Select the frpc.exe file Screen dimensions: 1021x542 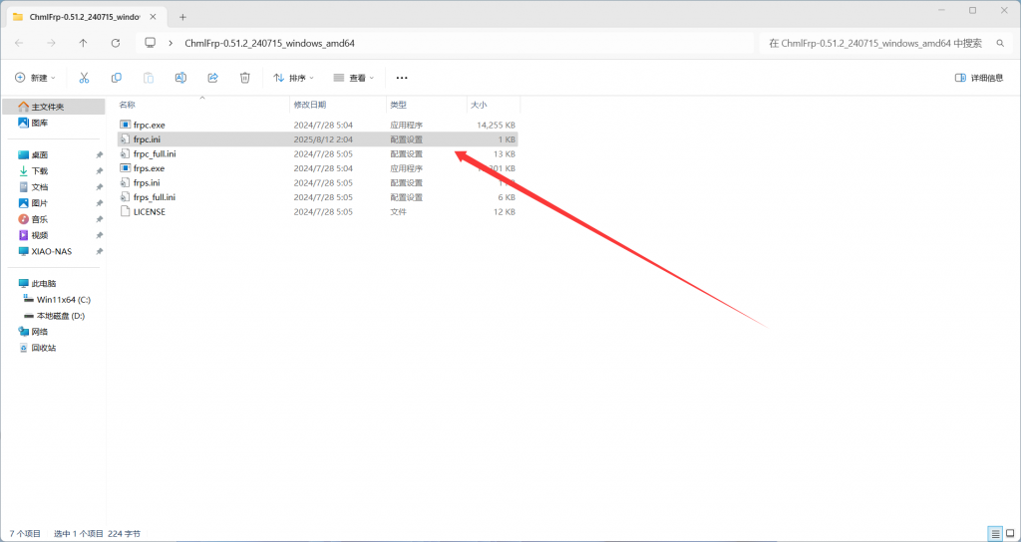(149, 125)
